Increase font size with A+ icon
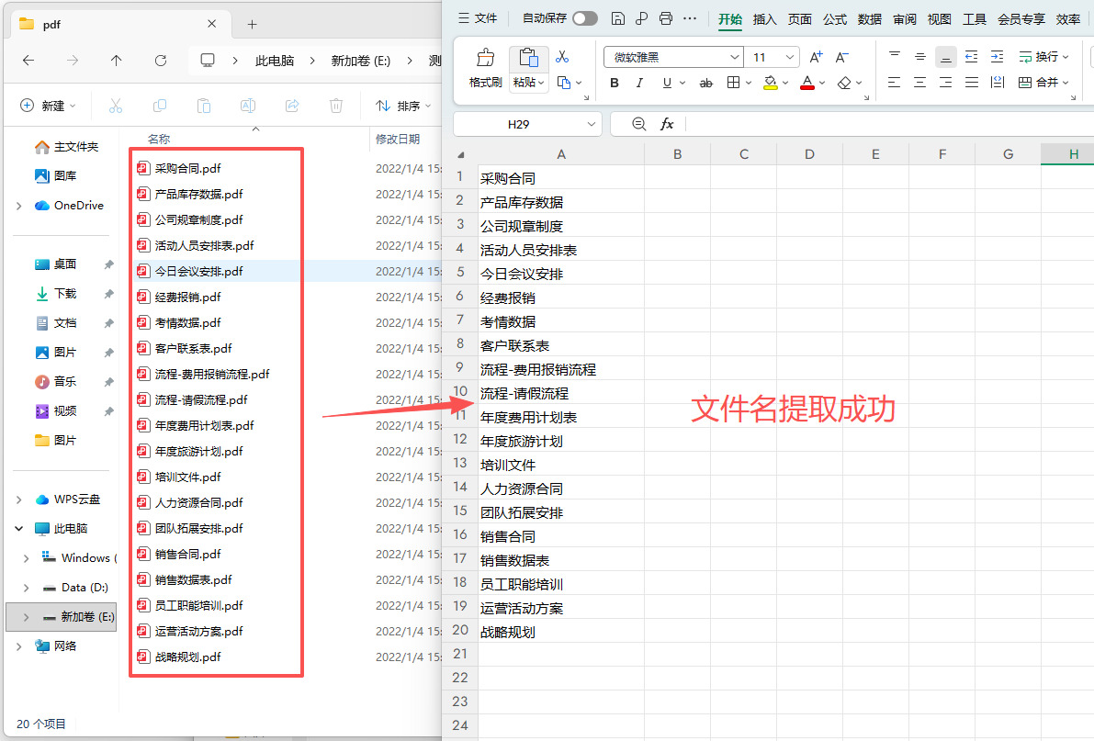 (x=816, y=57)
